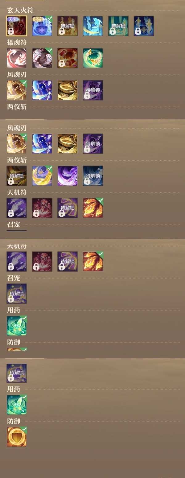Tap the locked red drum 摄魂符 skin
Viewport: 185px width, 478px height.
pos(67,58)
